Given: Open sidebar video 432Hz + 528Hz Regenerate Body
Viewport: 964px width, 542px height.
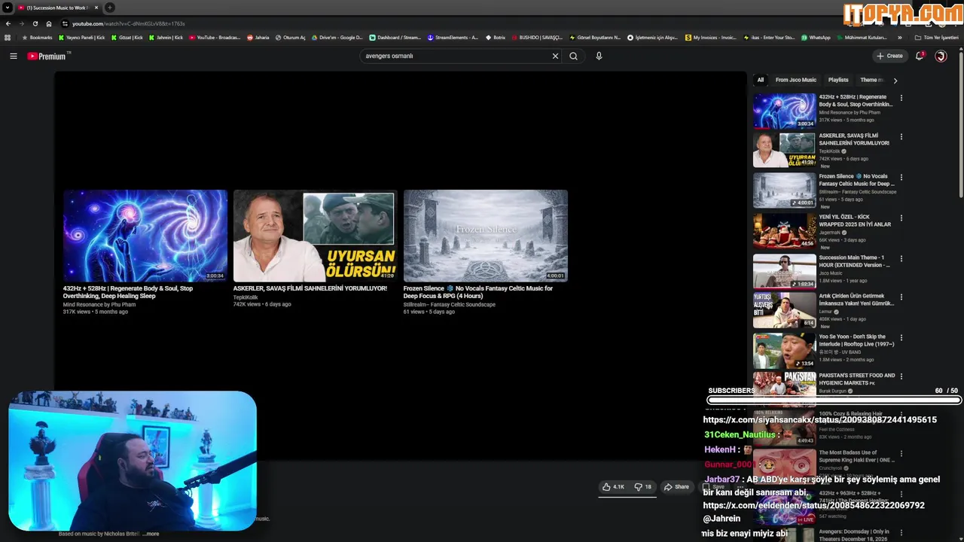Looking at the screenshot, I should coord(784,111).
